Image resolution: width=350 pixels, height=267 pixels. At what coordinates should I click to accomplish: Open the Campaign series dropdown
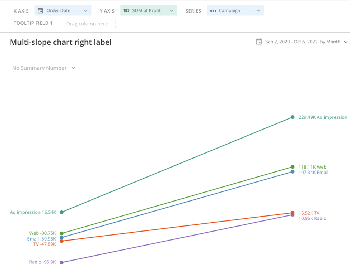(x=258, y=10)
